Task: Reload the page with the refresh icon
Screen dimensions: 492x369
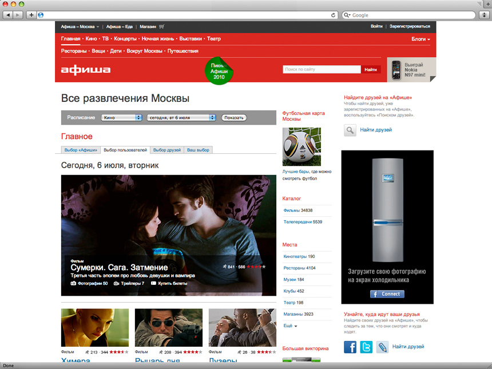Action: click(x=333, y=15)
